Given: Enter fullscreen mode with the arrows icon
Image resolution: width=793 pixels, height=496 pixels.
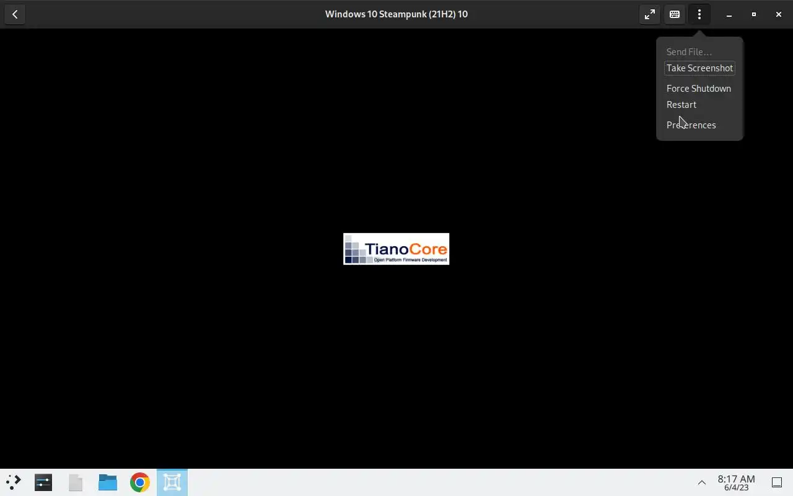Looking at the screenshot, I should click(649, 14).
